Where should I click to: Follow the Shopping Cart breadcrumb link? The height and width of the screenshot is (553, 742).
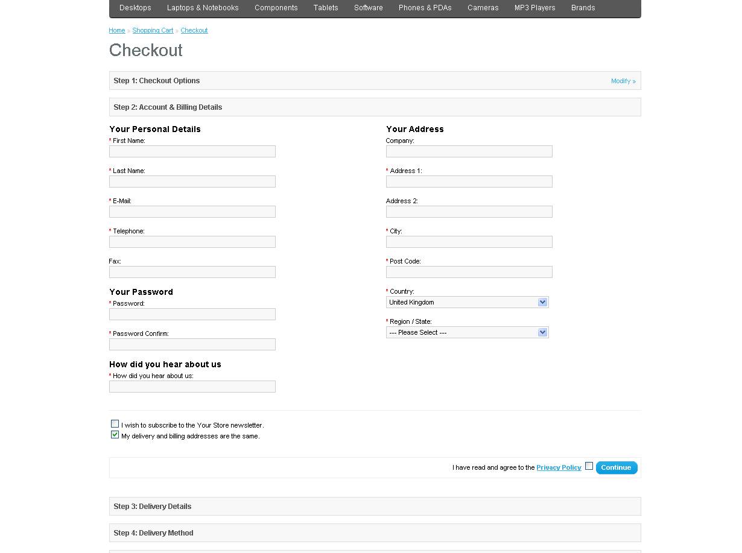pos(153,30)
